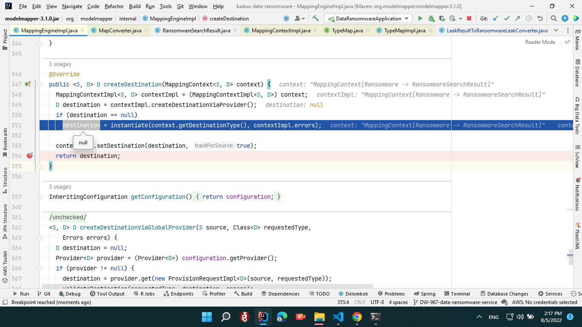This screenshot has height=327, width=582.
Task: Open the Refactor menu
Action: (114, 6)
